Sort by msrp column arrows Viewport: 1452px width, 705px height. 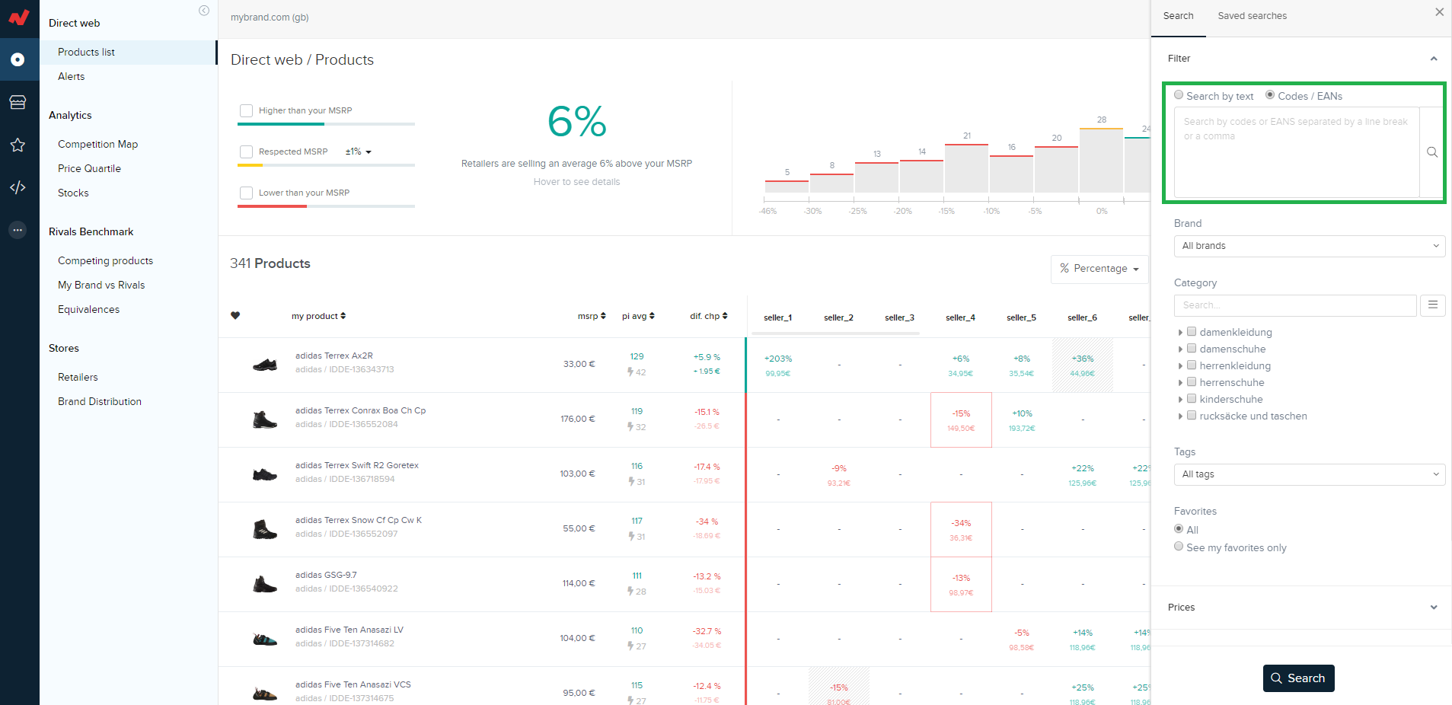coord(603,316)
